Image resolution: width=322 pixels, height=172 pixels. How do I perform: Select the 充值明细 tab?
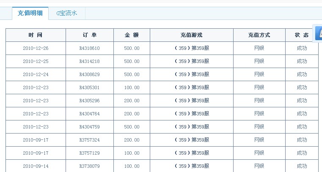point(30,14)
